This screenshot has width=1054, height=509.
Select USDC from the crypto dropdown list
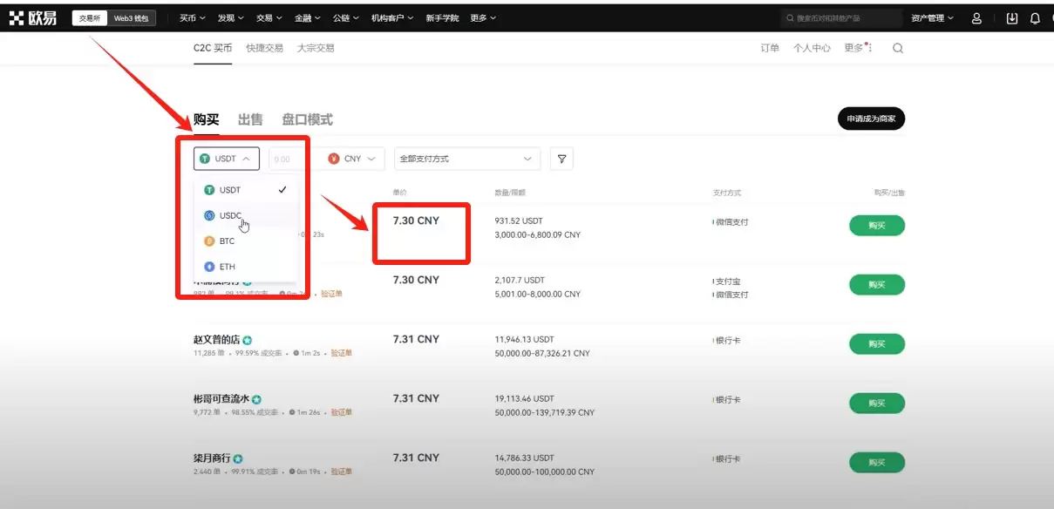pos(228,215)
